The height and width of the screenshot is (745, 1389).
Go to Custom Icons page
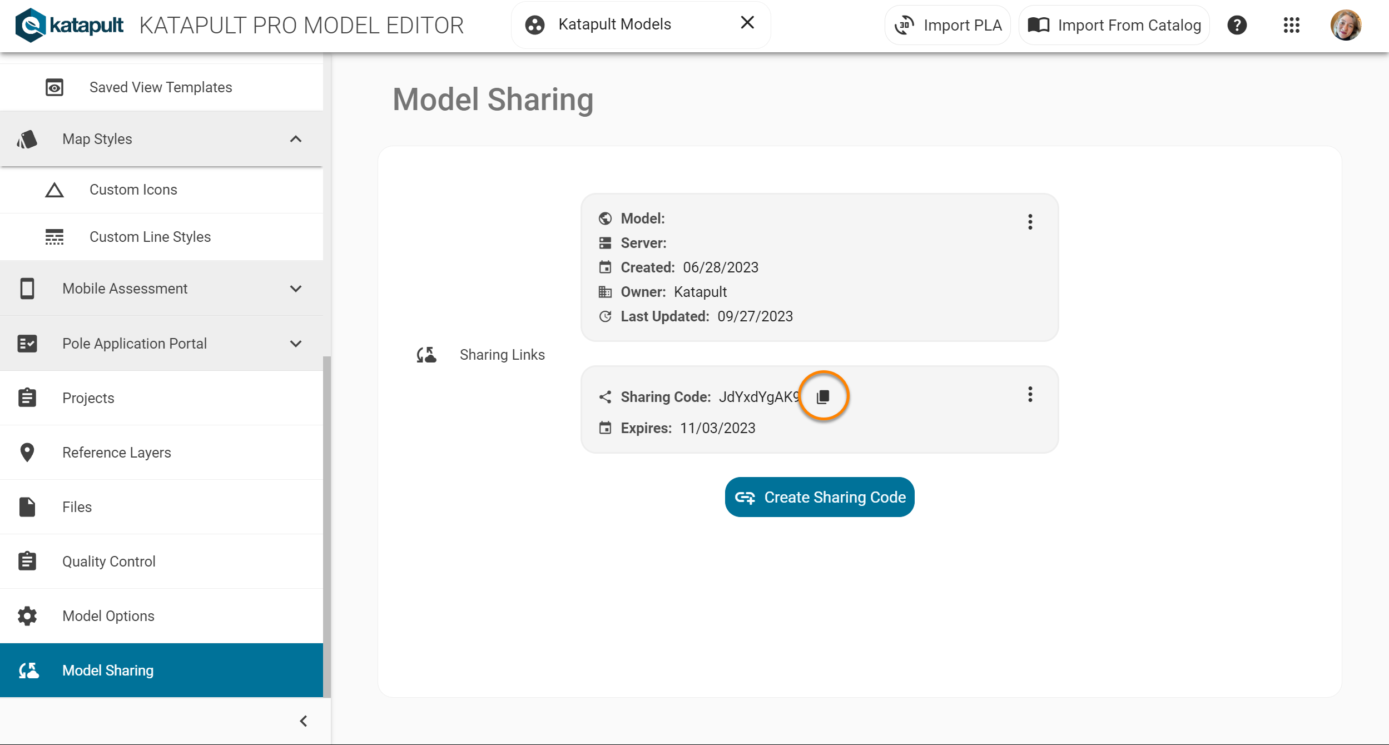[x=133, y=190]
